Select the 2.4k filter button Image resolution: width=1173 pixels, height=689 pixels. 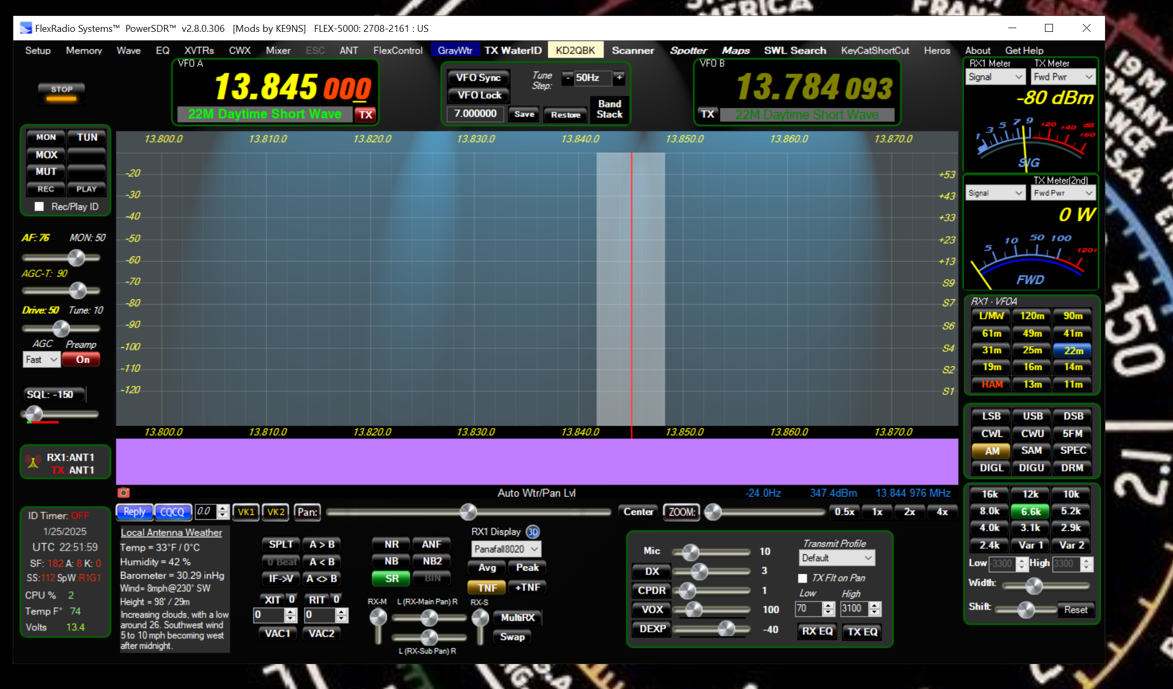click(989, 545)
